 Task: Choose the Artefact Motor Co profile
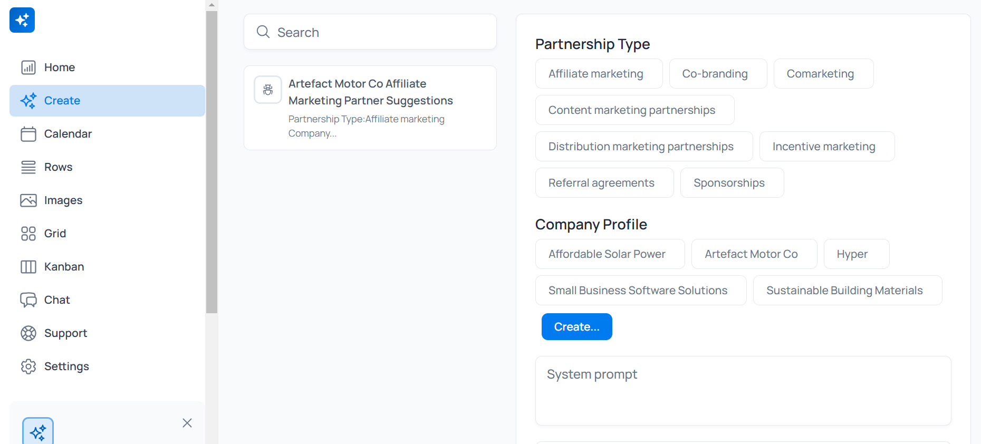pyautogui.click(x=754, y=254)
